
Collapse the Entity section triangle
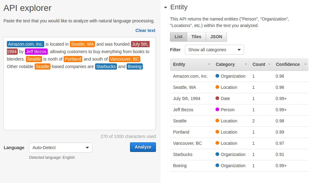point(165,7)
